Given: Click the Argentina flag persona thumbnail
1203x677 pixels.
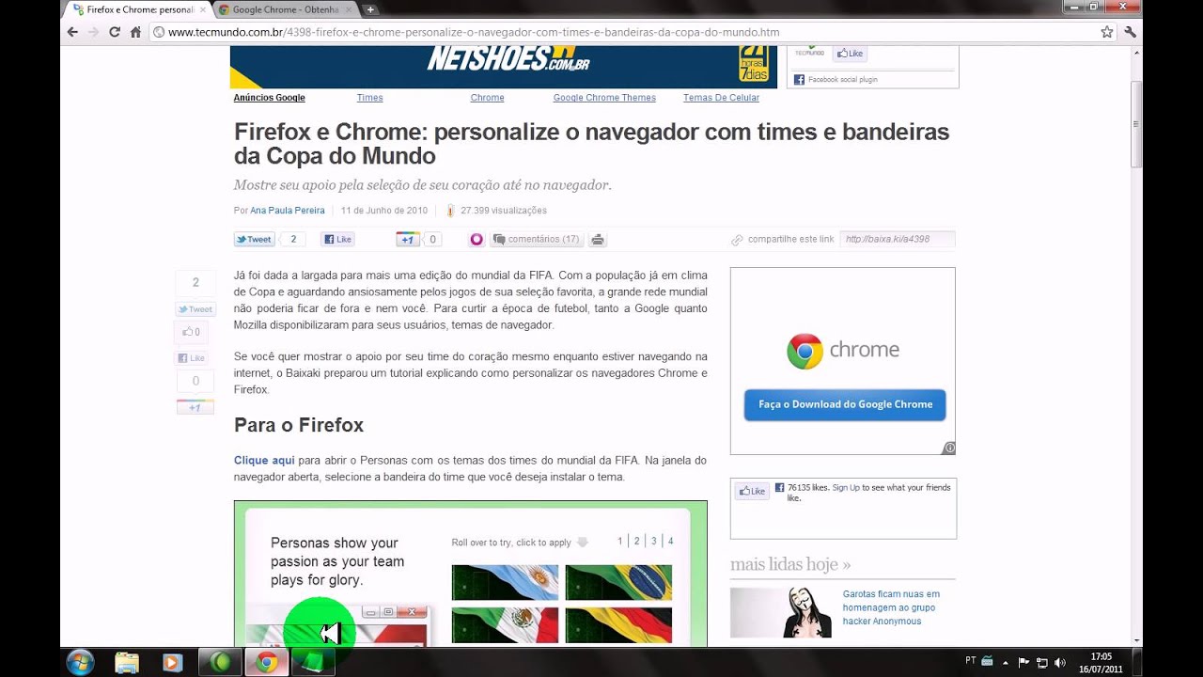Looking at the screenshot, I should point(505,582).
